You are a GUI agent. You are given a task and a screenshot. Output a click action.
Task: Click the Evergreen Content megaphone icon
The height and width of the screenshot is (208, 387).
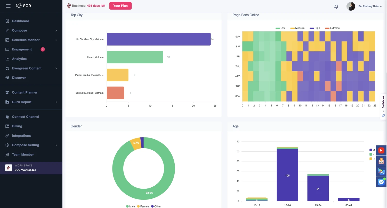pos(7,68)
